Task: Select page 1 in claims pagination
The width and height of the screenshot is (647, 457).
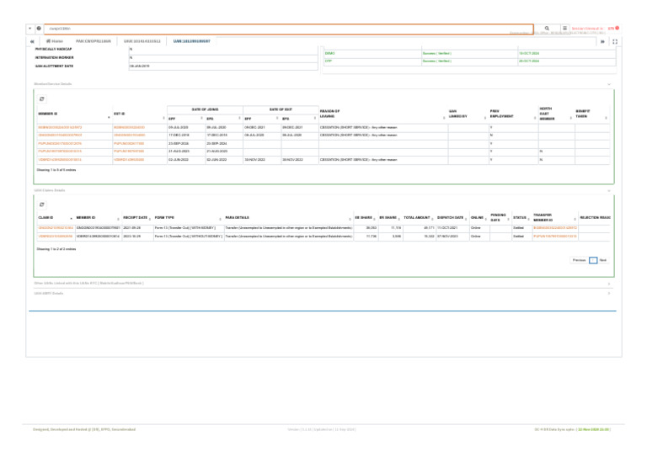Action: point(593,260)
